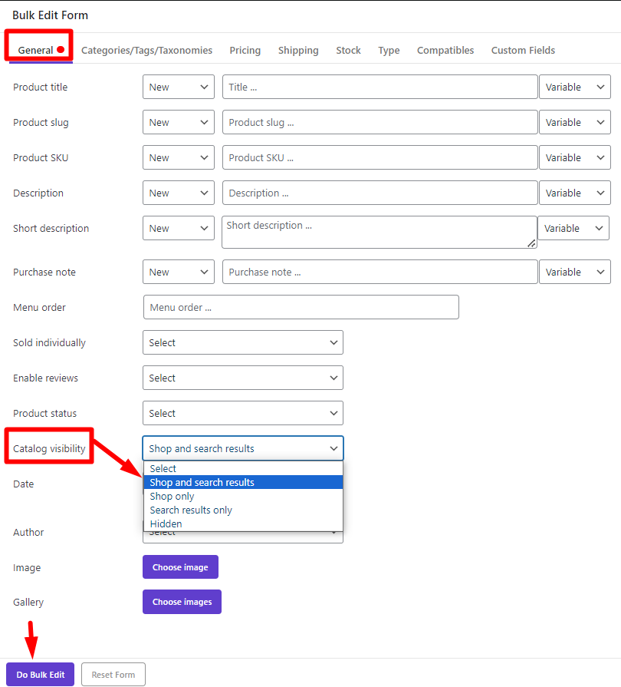Select the Stock tab
621x687 pixels.
coord(348,51)
